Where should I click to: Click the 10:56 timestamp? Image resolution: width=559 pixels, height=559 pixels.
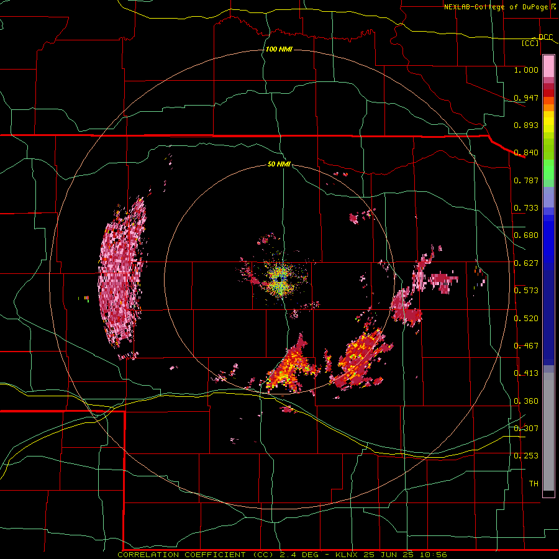(x=433, y=555)
